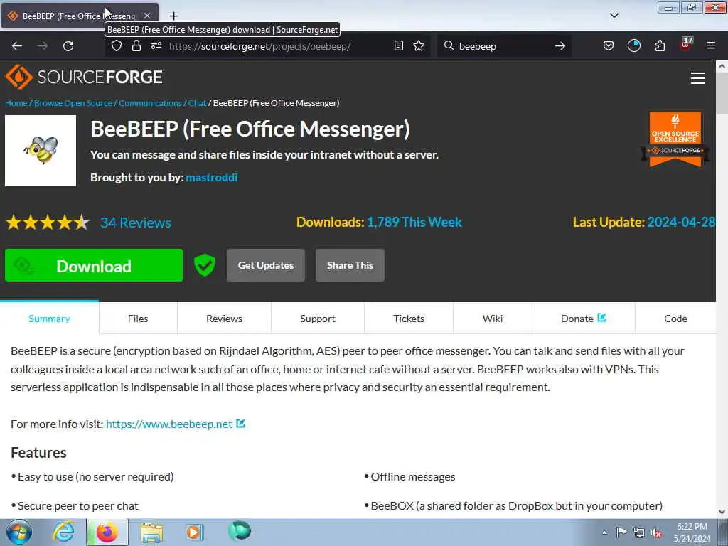Click the page scrollbar thumb
Image resolution: width=728 pixels, height=546 pixels.
pos(722,93)
